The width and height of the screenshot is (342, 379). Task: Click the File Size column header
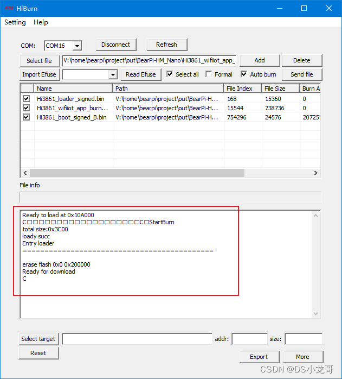[281, 89]
